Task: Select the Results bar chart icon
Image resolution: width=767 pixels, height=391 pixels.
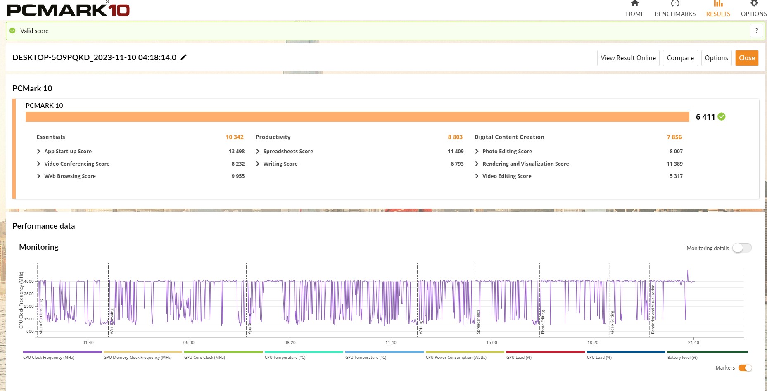Action: pyautogui.click(x=718, y=4)
